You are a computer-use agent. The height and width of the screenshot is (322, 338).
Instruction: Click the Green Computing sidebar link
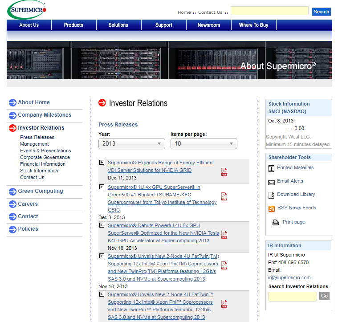[x=41, y=191]
